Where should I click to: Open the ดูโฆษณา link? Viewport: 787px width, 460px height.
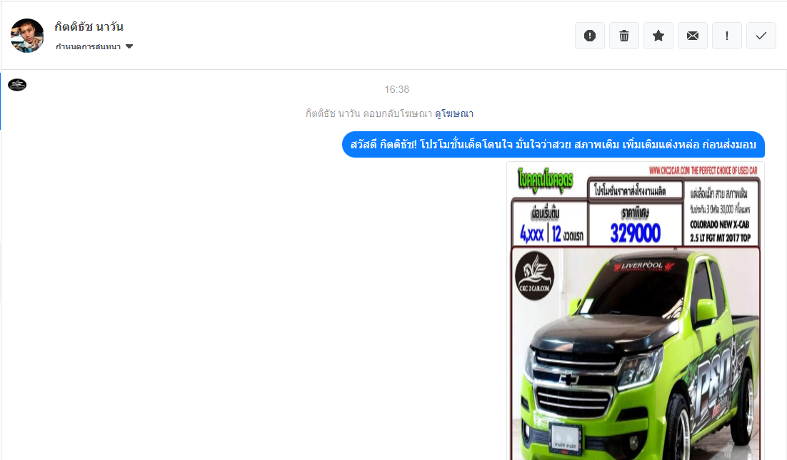coord(454,113)
